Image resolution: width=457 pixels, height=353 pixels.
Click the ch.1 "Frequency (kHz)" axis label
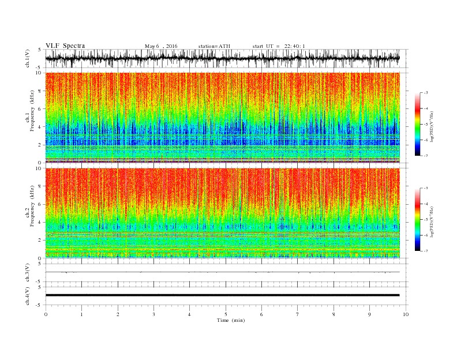[32, 111]
